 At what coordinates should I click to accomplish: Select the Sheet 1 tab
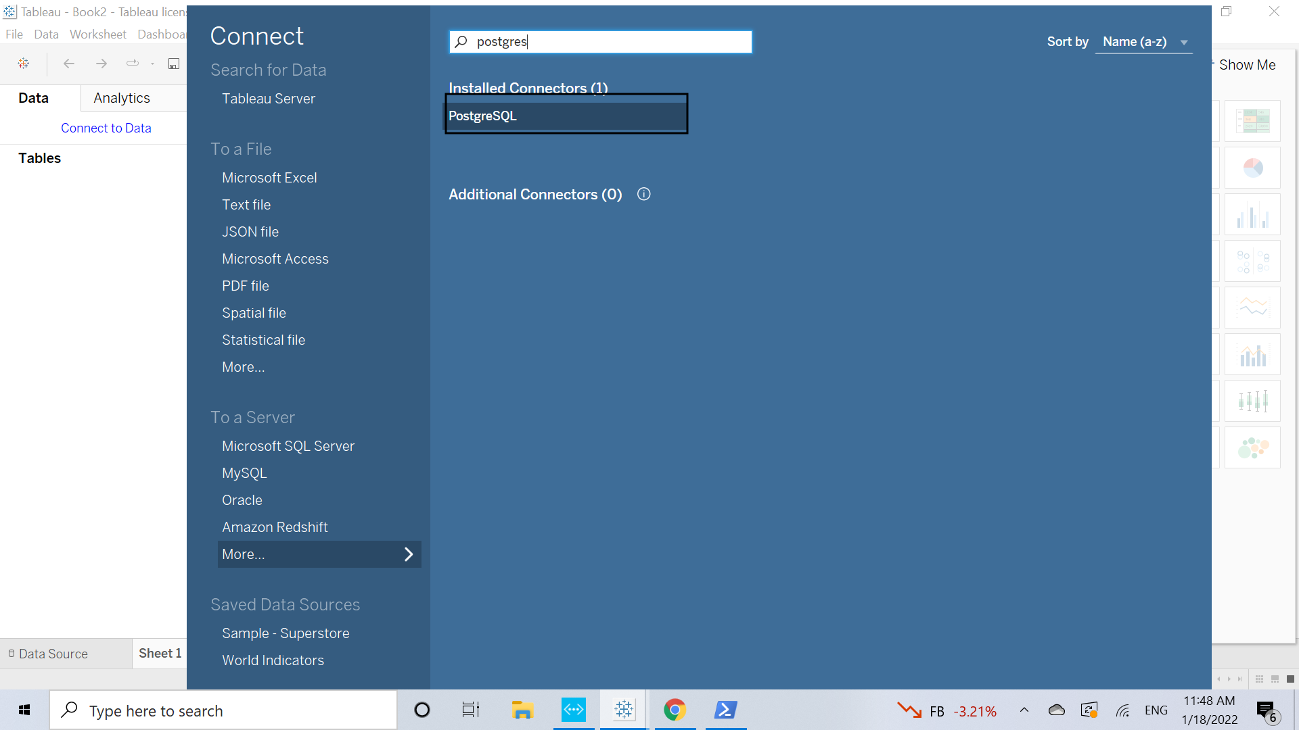tap(160, 654)
